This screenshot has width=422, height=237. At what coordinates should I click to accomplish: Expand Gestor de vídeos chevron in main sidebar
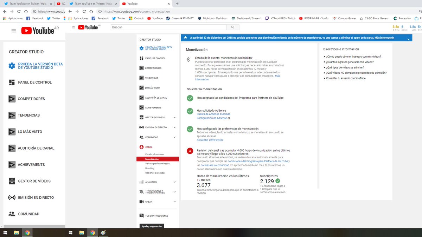[175, 118]
